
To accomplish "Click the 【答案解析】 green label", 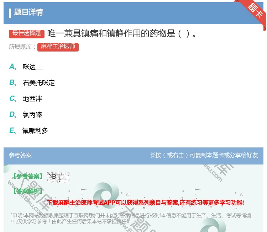I will 28,191.
